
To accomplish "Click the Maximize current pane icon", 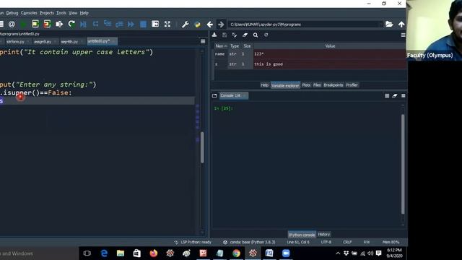I will tap(155, 24).
